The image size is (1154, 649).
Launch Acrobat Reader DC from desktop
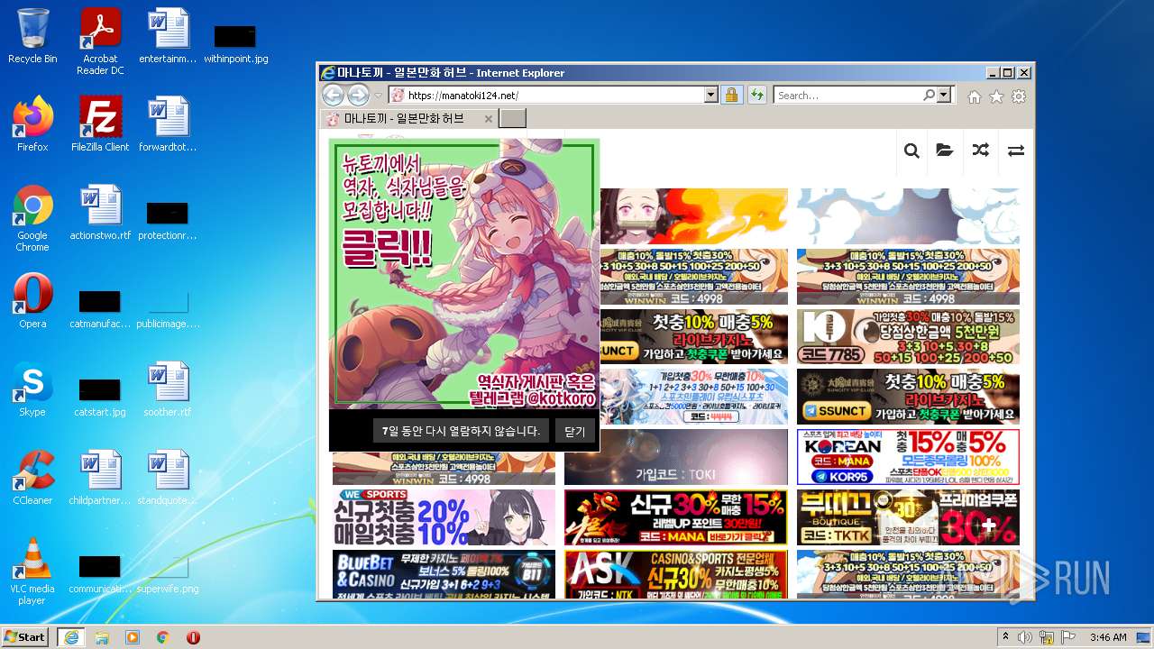(x=100, y=41)
